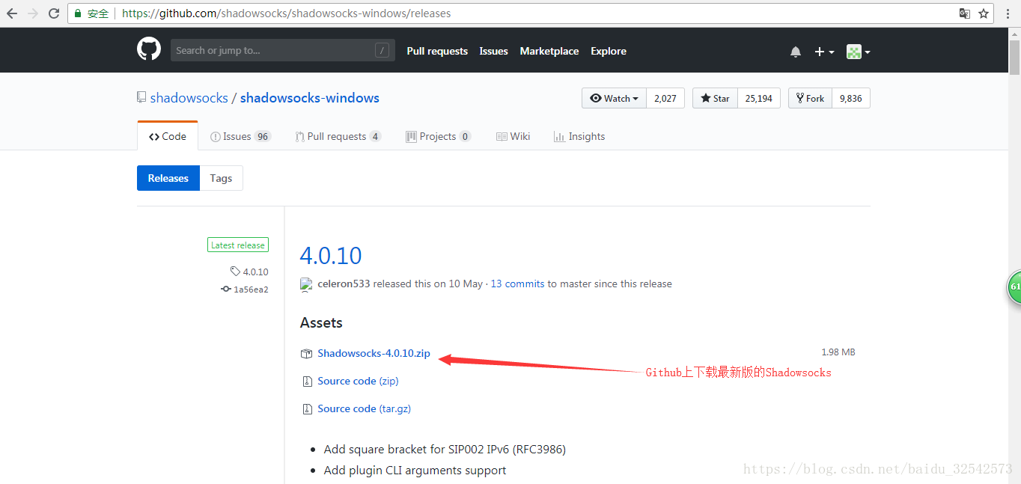Open the Watch dropdown button

click(614, 98)
